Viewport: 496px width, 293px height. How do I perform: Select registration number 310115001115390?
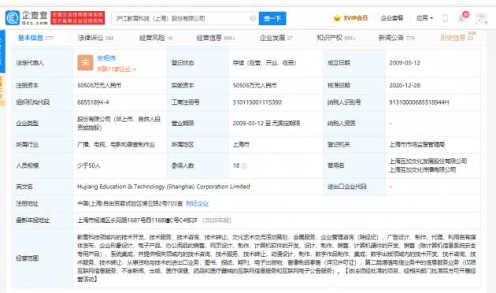tap(257, 102)
